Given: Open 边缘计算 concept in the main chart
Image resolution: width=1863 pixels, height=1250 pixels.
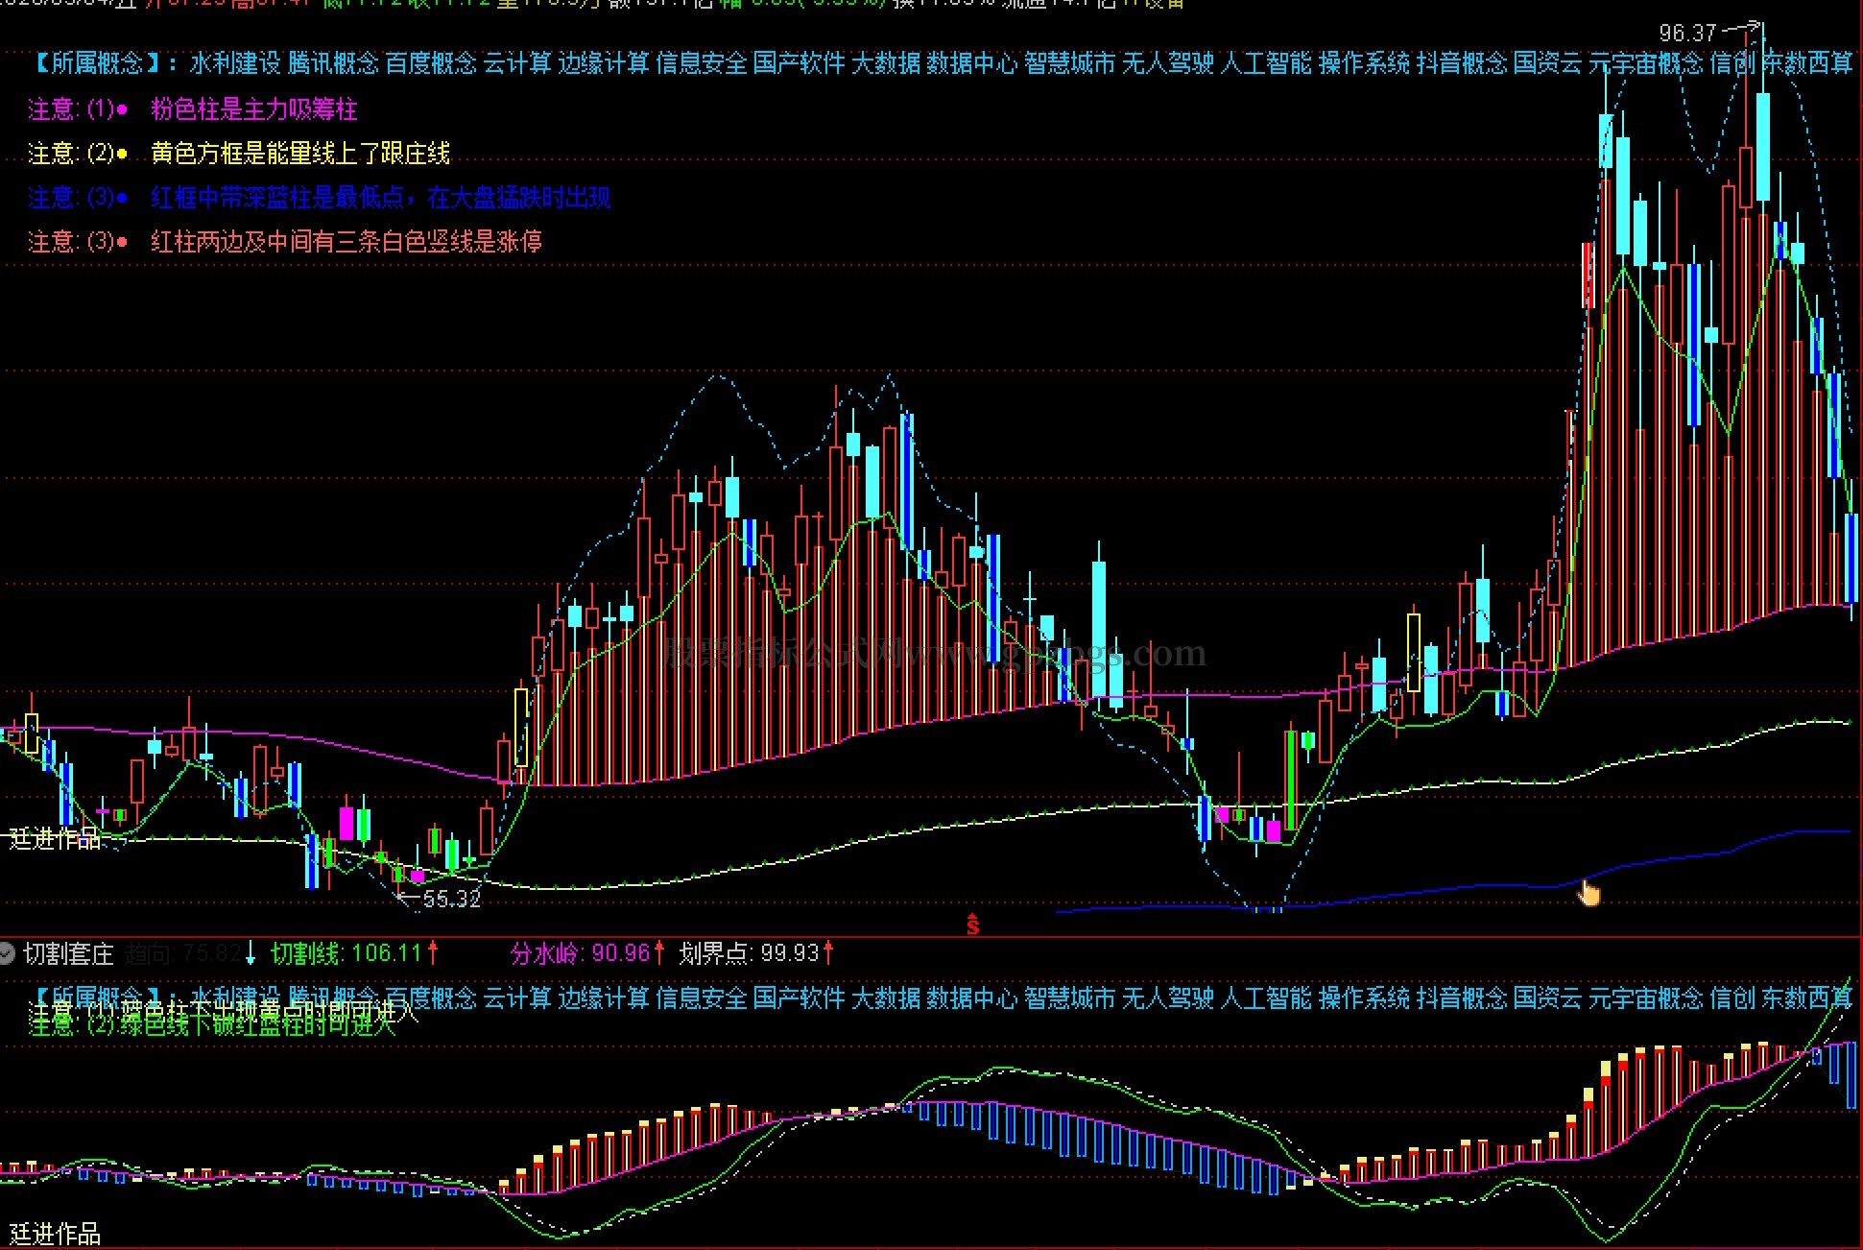Looking at the screenshot, I should coord(604,63).
